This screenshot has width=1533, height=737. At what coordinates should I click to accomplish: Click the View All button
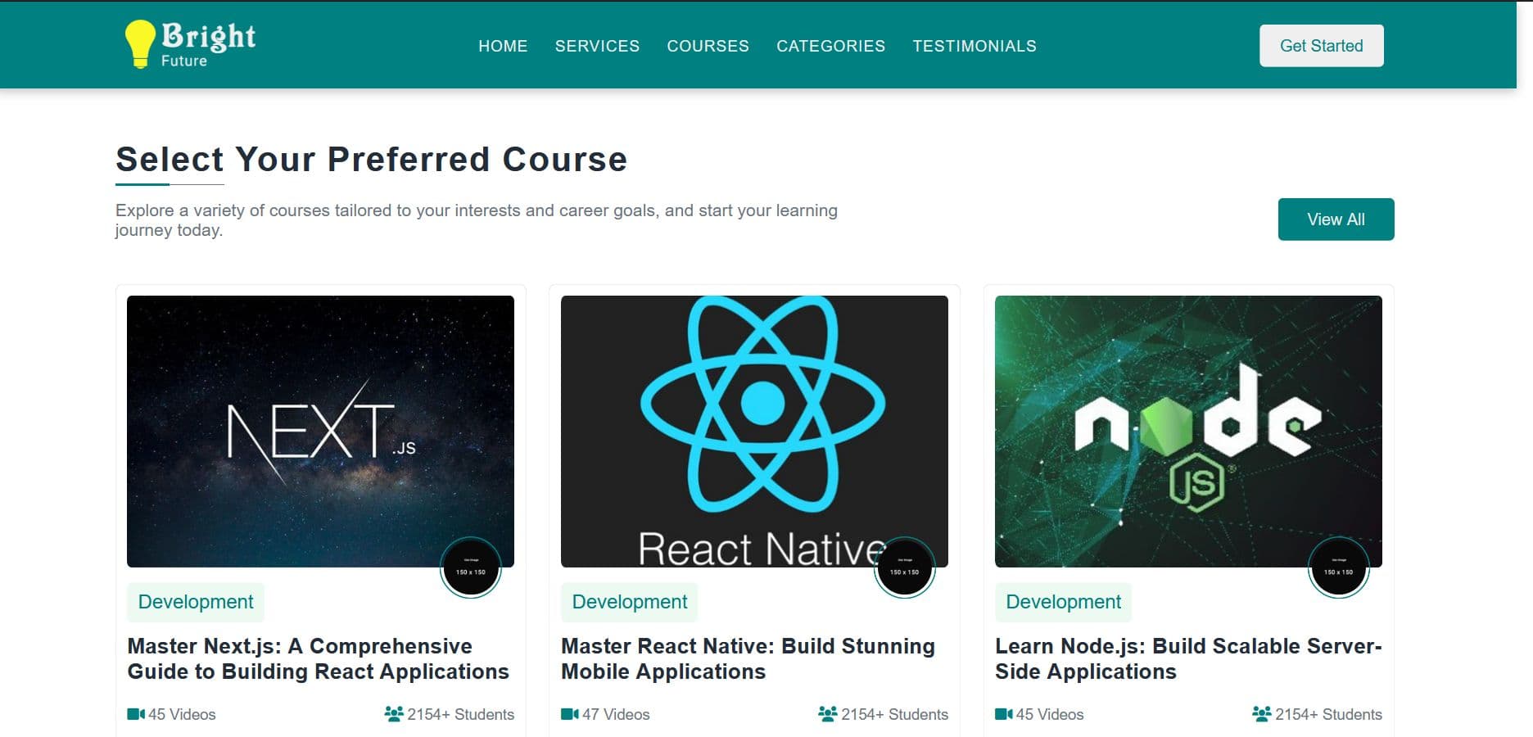tap(1336, 219)
